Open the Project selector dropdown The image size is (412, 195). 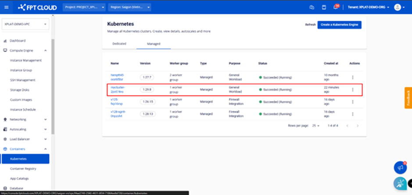pyautogui.click(x=84, y=7)
